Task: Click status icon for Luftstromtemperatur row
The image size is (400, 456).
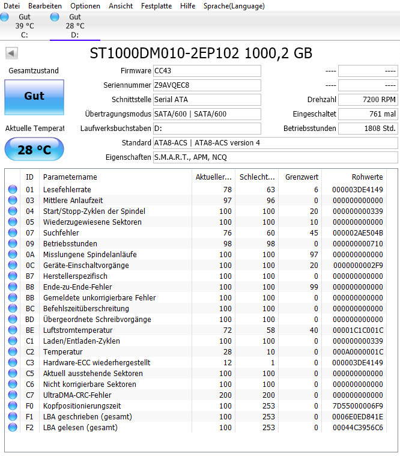Action: [13, 330]
